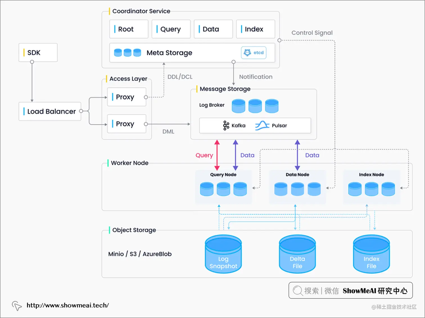Click the Message Storage title
The width and height of the screenshot is (425, 318).
[225, 89]
